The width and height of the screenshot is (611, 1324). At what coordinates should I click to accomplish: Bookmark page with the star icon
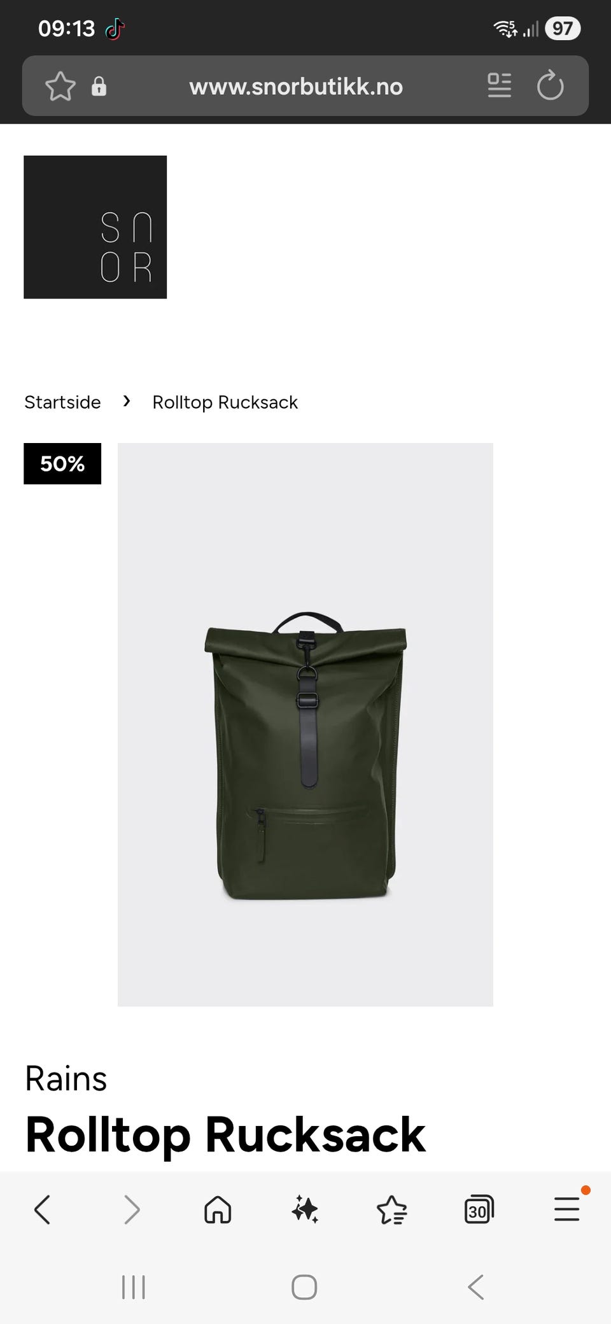[60, 86]
